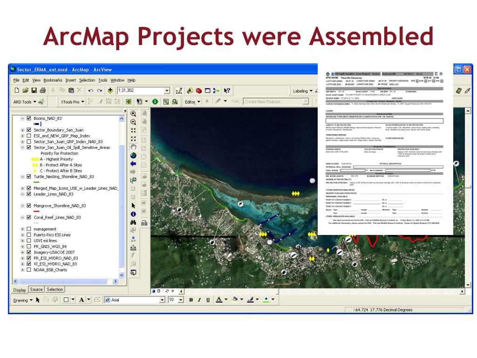This screenshot has width=477, height=358.
Task: Open the Edit menu
Action: click(26, 80)
